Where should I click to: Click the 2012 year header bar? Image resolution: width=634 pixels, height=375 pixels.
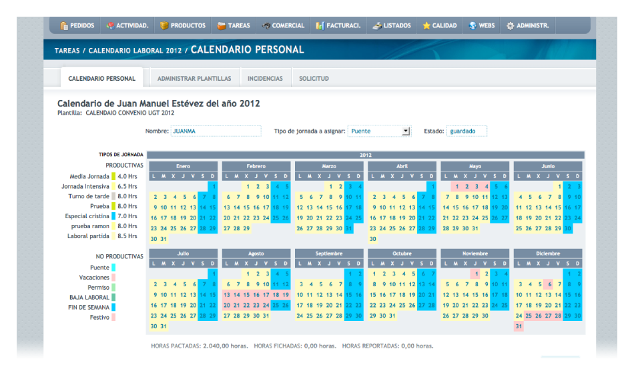[x=366, y=155]
